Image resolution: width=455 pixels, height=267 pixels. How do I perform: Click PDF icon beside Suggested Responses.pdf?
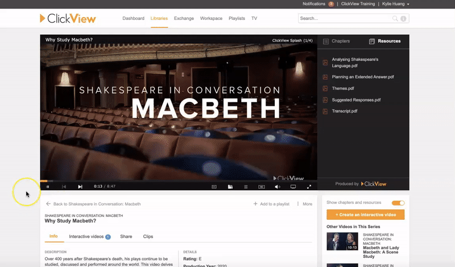tap(325, 100)
